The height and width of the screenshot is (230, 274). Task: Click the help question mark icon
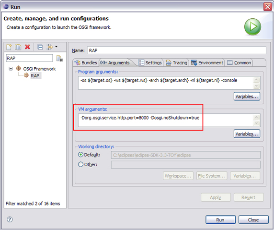tap(10, 219)
